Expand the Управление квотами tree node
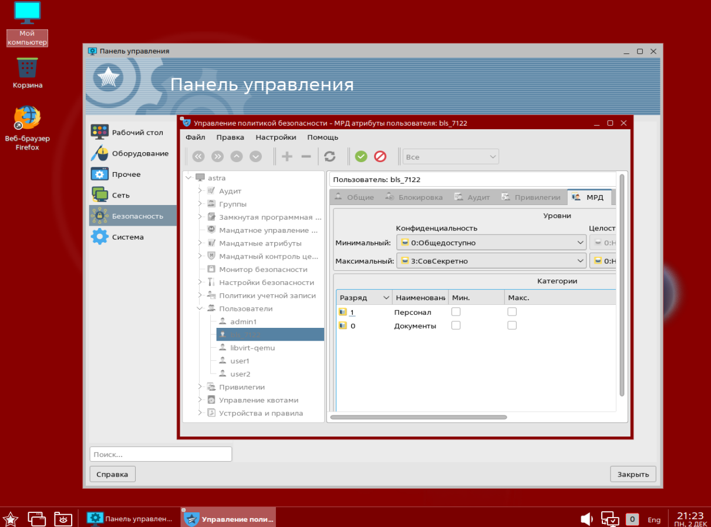Viewport: 711px width, 527px height. 200,400
